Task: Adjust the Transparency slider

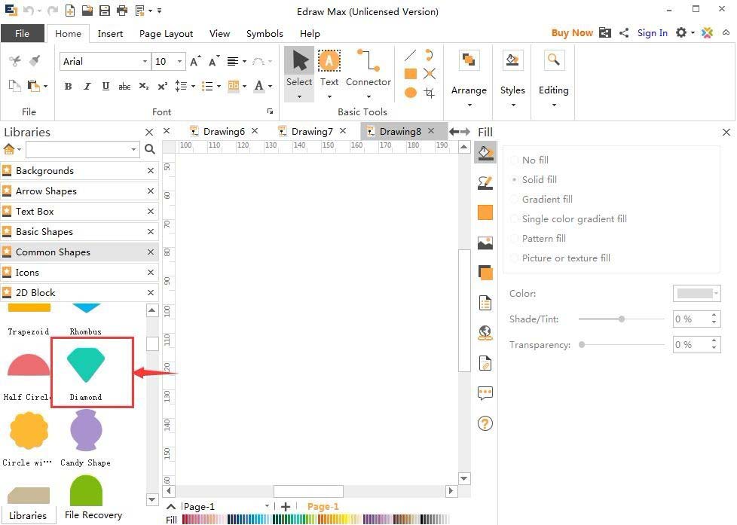Action: coord(622,344)
